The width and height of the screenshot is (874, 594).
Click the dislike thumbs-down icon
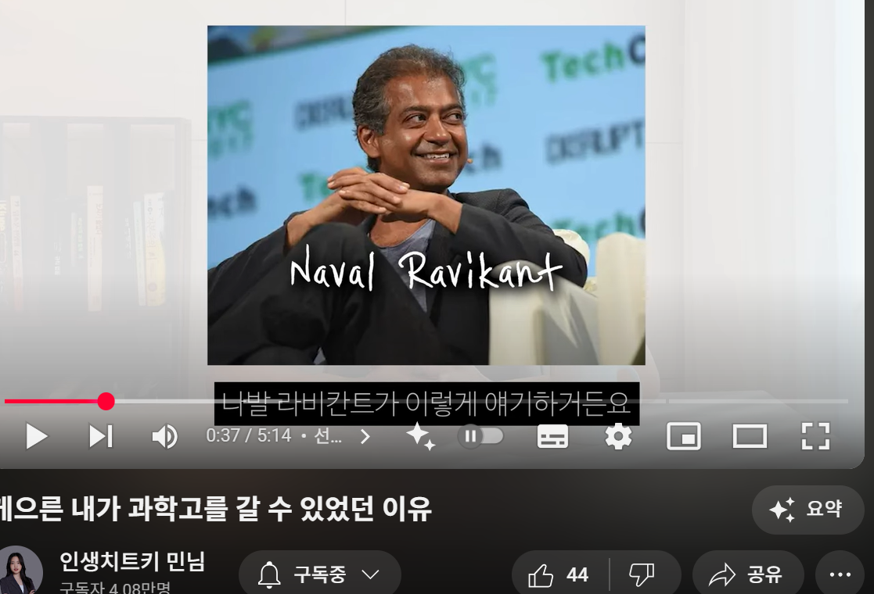(640, 573)
